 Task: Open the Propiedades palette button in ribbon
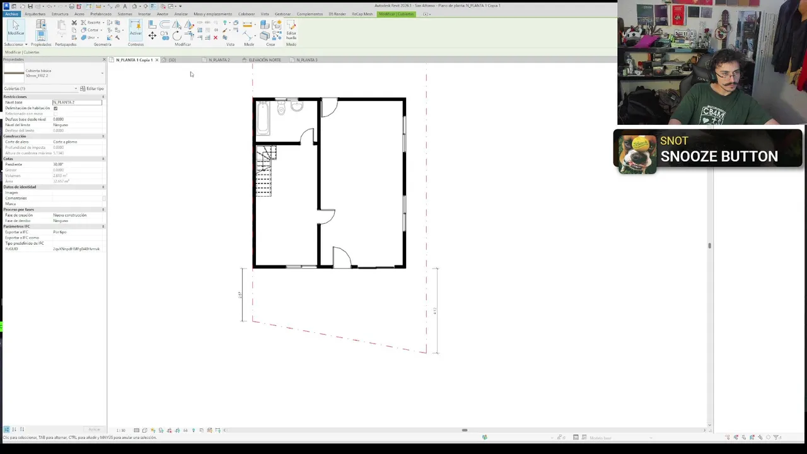[41, 36]
